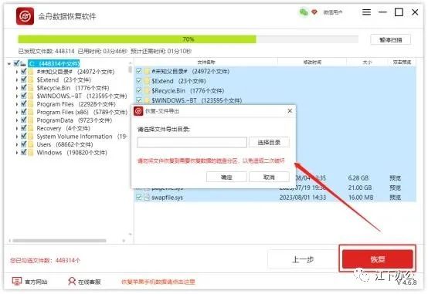428x294 pixels.
Task: Click the online customer service person icon
Action: tap(72, 281)
